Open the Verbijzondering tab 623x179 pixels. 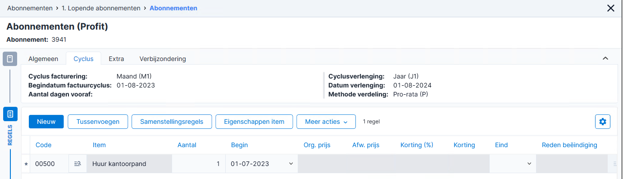[163, 59]
